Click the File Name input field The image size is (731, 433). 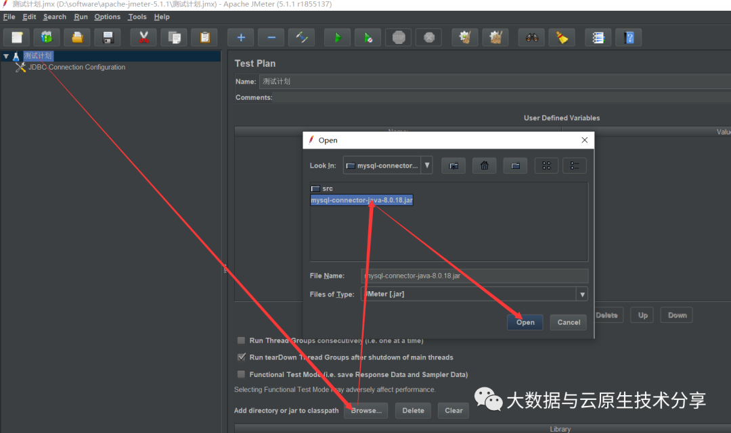[x=474, y=276]
